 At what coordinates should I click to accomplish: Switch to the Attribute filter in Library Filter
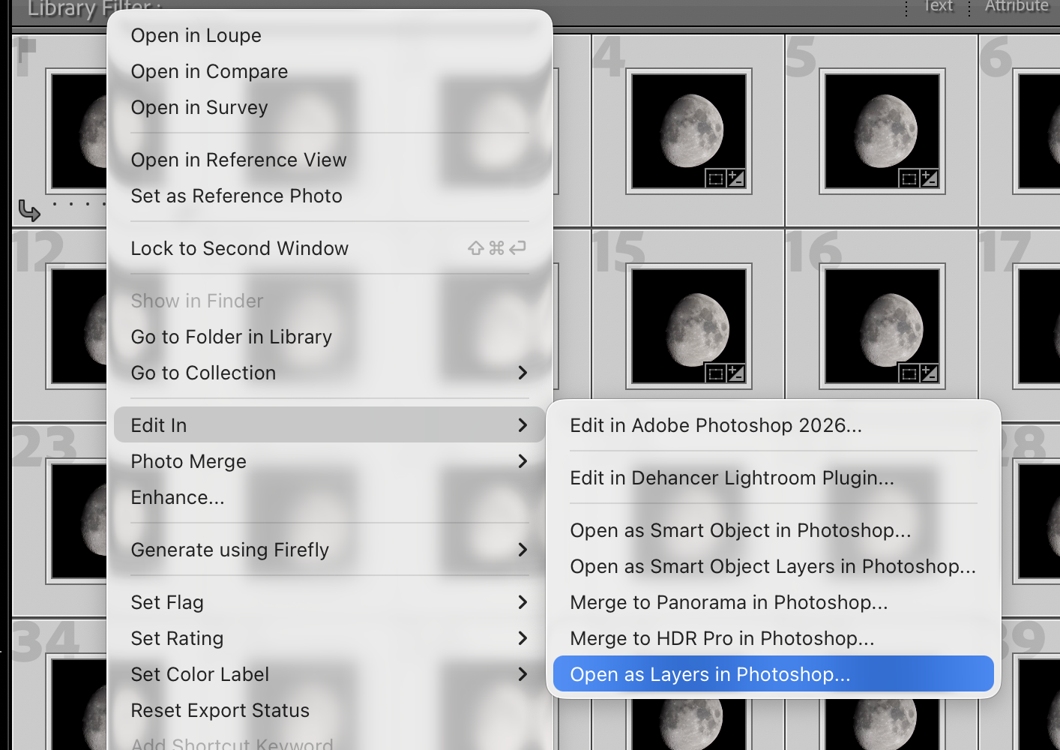point(1017,6)
